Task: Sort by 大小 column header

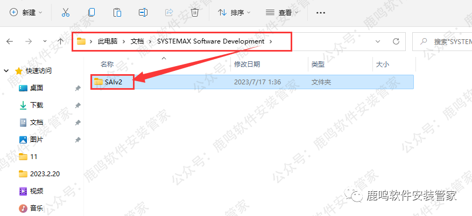Action: pyautogui.click(x=382, y=64)
